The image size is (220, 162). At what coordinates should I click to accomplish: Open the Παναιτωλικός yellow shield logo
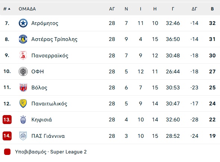[x=23, y=104]
